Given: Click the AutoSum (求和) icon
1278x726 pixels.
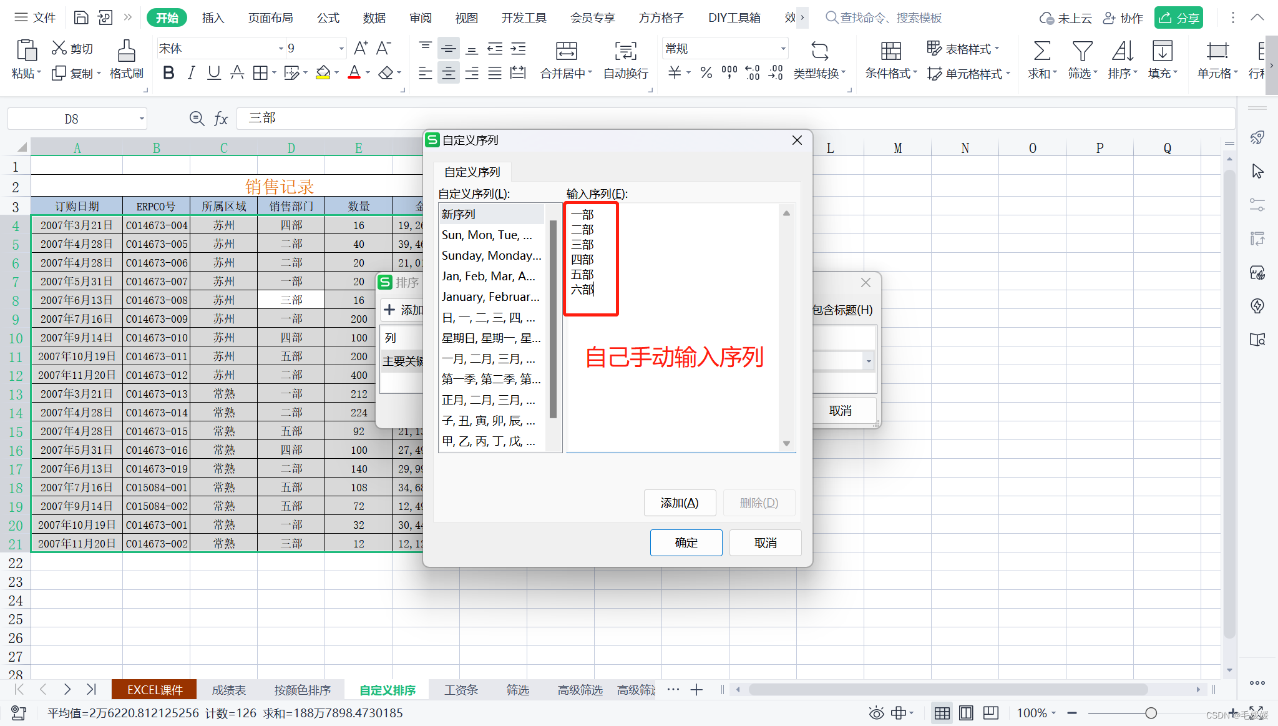Looking at the screenshot, I should [x=1041, y=51].
